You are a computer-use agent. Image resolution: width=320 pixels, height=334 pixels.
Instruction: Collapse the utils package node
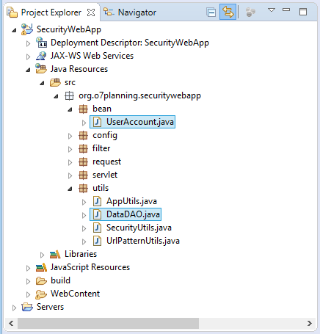pos(70,189)
